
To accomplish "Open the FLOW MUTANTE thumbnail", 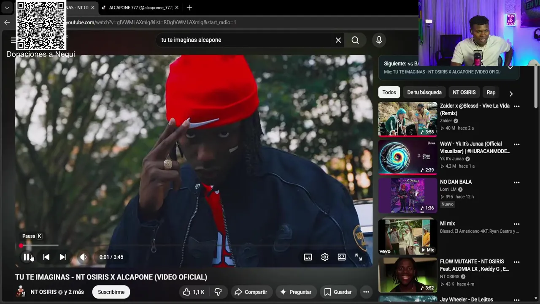I will pyautogui.click(x=408, y=275).
